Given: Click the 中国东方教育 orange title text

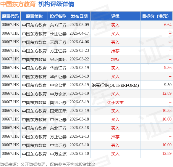Looking at the screenshot, I should 18,4.
